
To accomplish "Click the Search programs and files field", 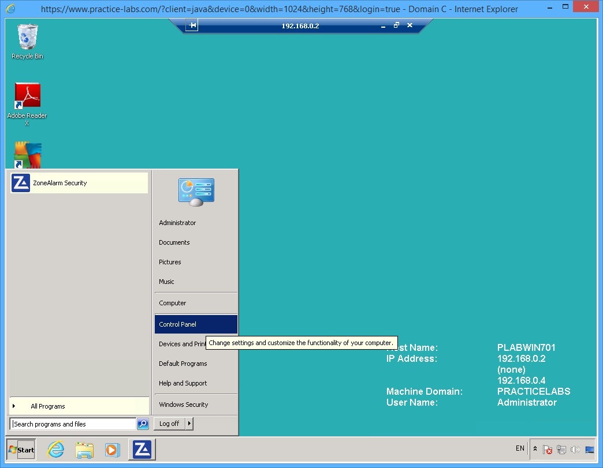I will 72,424.
